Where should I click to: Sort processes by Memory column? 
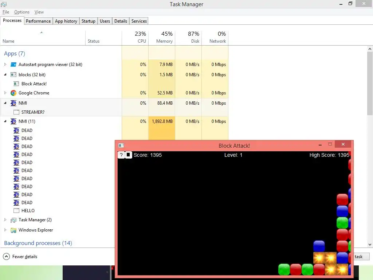pyautogui.click(x=162, y=38)
